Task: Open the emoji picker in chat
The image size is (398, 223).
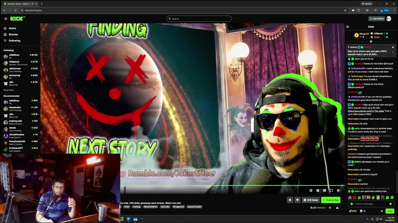Action: point(391,204)
